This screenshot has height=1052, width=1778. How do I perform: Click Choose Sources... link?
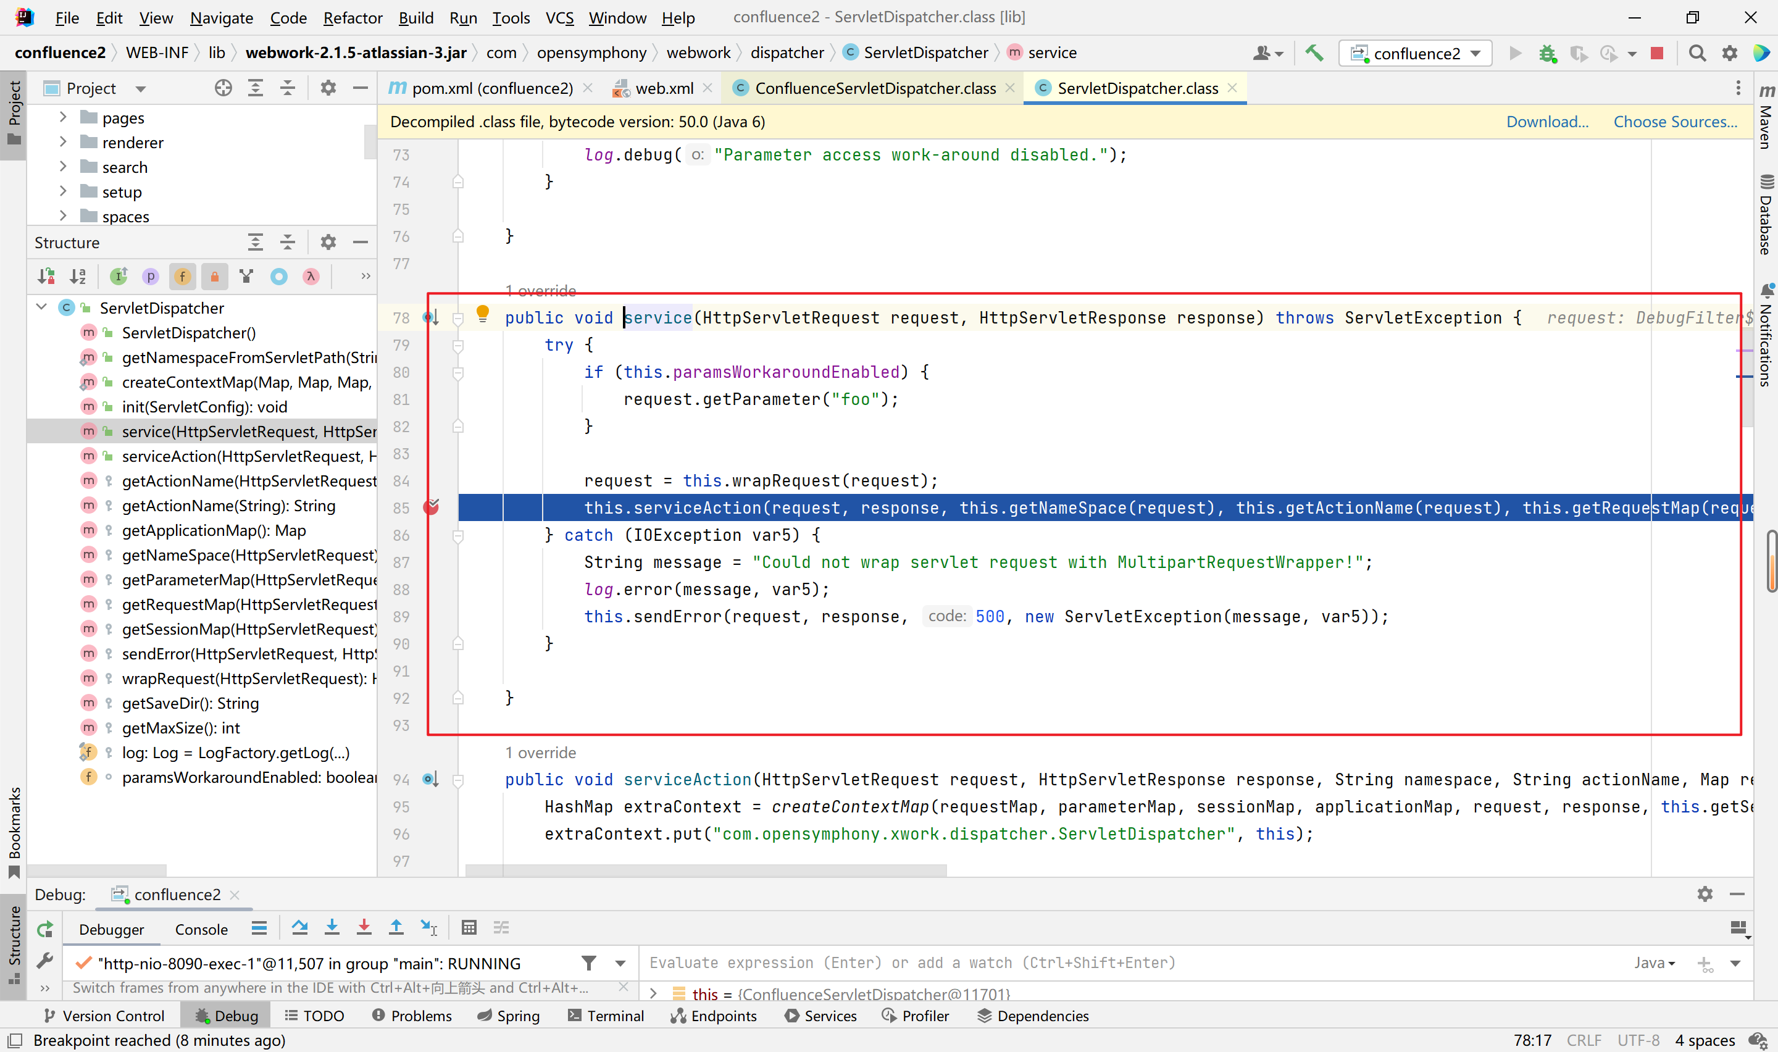click(1674, 122)
